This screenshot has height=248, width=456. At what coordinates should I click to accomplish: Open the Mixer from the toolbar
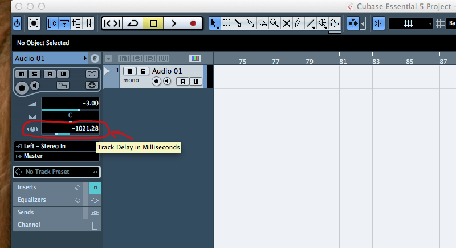(x=89, y=23)
